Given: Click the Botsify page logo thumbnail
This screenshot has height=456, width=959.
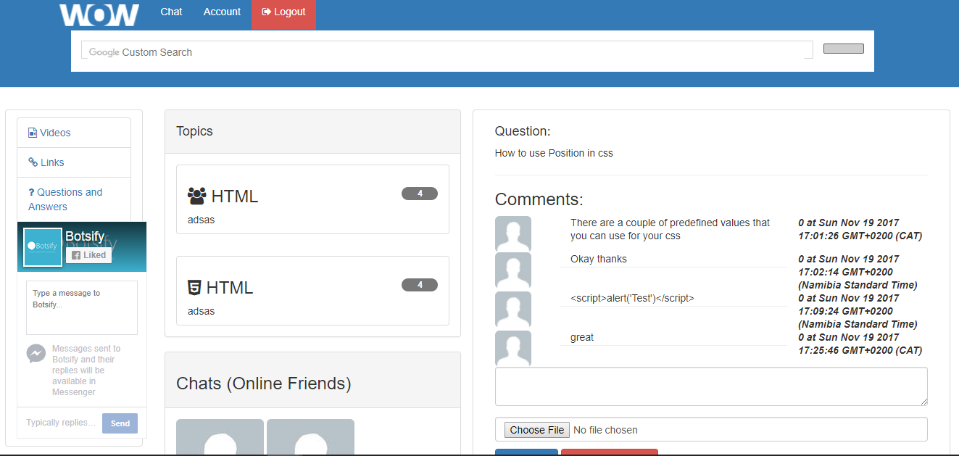Looking at the screenshot, I should [x=43, y=246].
